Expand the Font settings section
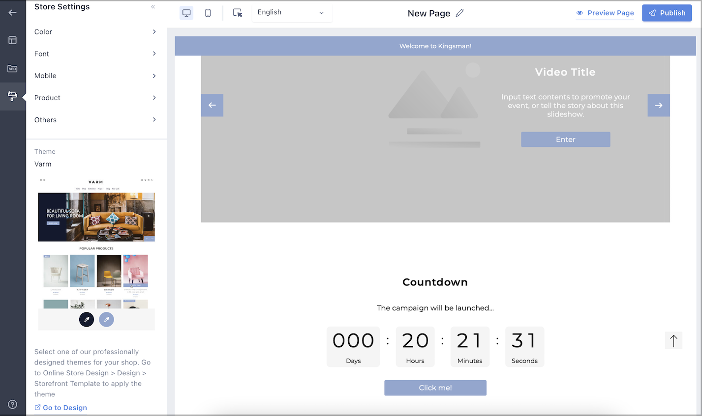The image size is (702, 416). [96, 54]
